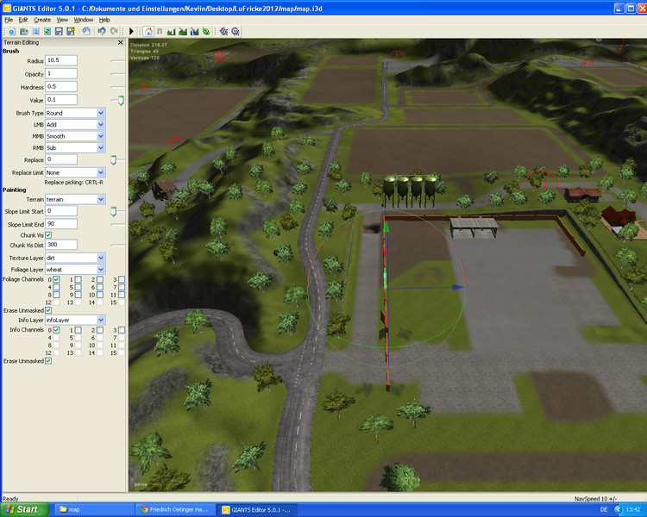Toggle the Chunk Vis checkbox
The width and height of the screenshot is (647, 517).
coord(48,235)
